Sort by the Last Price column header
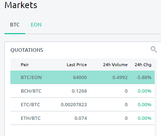This screenshot has height=136, width=161. 77,65
